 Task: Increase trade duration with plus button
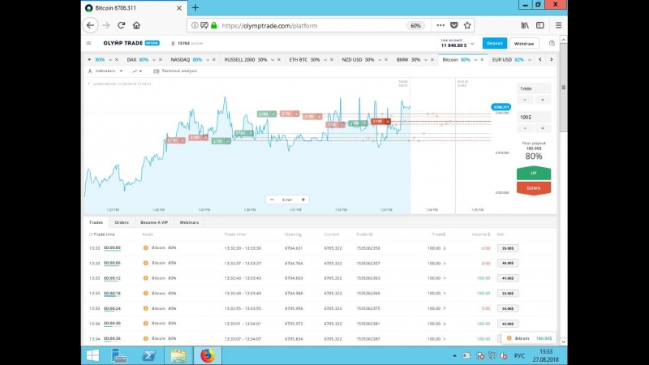click(543, 100)
